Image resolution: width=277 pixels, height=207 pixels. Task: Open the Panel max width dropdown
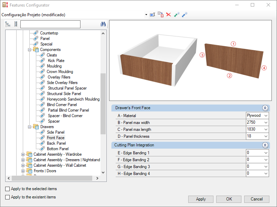(266, 122)
